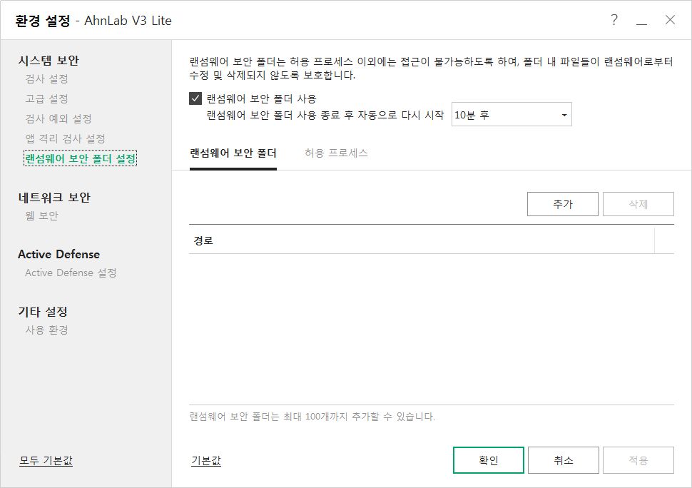Open 검사 예외 설정 in sidebar
This screenshot has height=488, width=692.
coord(58,118)
